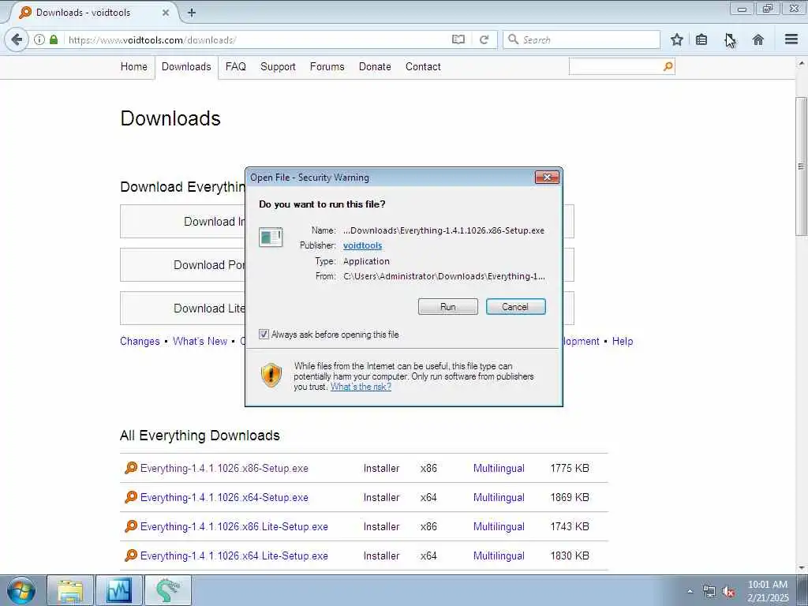
Task: Click Multilingual link in 1743 KB row
Action: [x=499, y=526]
